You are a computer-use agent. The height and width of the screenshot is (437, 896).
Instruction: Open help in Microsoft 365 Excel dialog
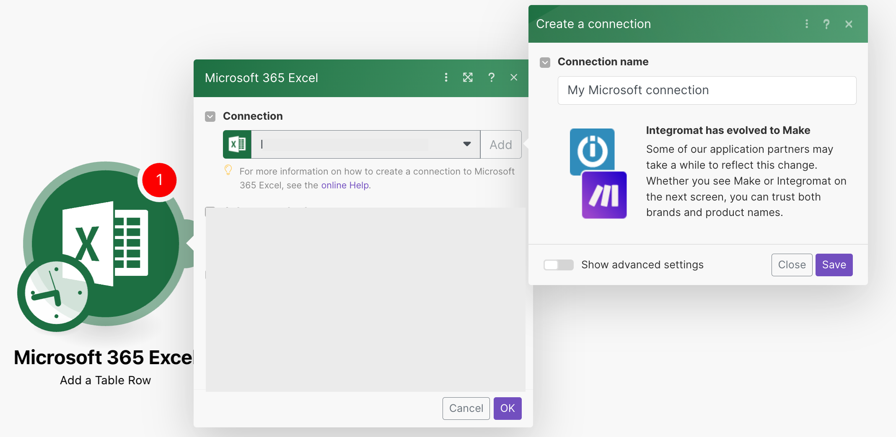coord(492,77)
